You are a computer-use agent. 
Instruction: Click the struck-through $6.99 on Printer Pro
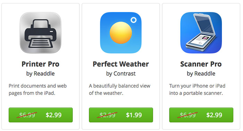click(x=27, y=115)
